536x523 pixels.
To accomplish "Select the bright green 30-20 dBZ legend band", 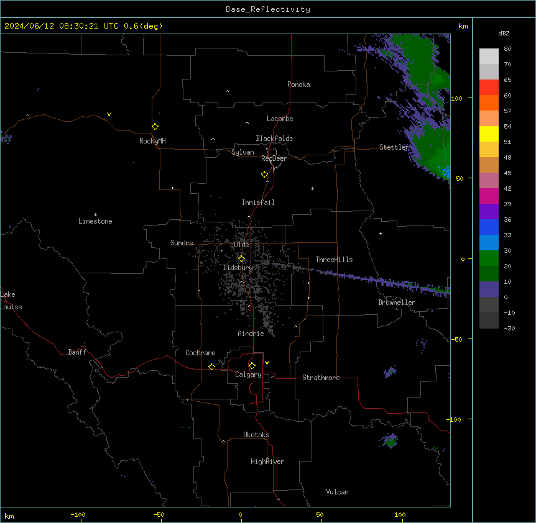I will click(489, 258).
